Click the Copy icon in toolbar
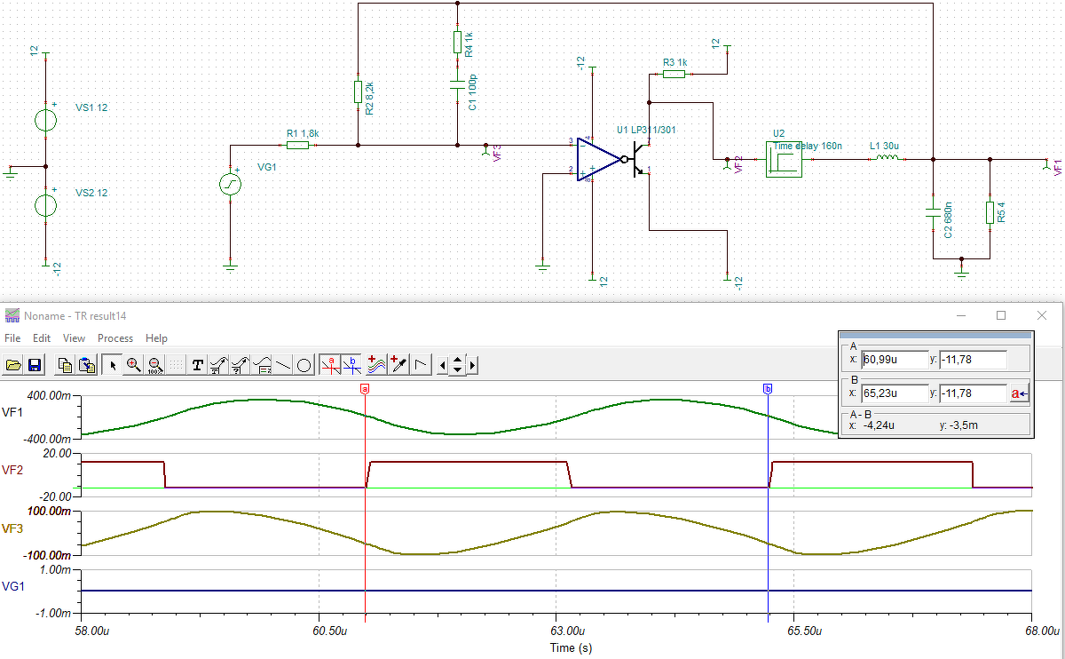1065x659 pixels. click(x=65, y=364)
